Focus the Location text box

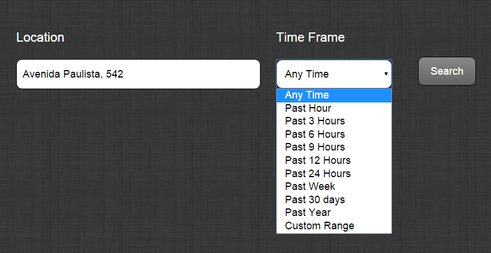click(138, 74)
